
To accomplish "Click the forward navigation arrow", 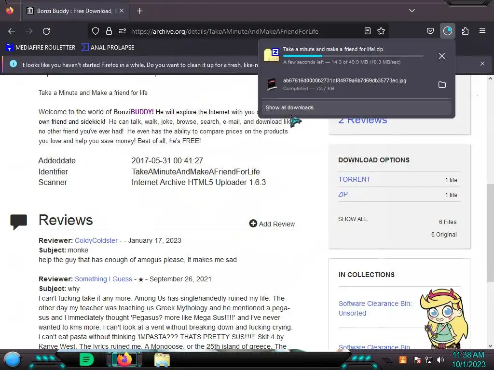I will coord(29,31).
